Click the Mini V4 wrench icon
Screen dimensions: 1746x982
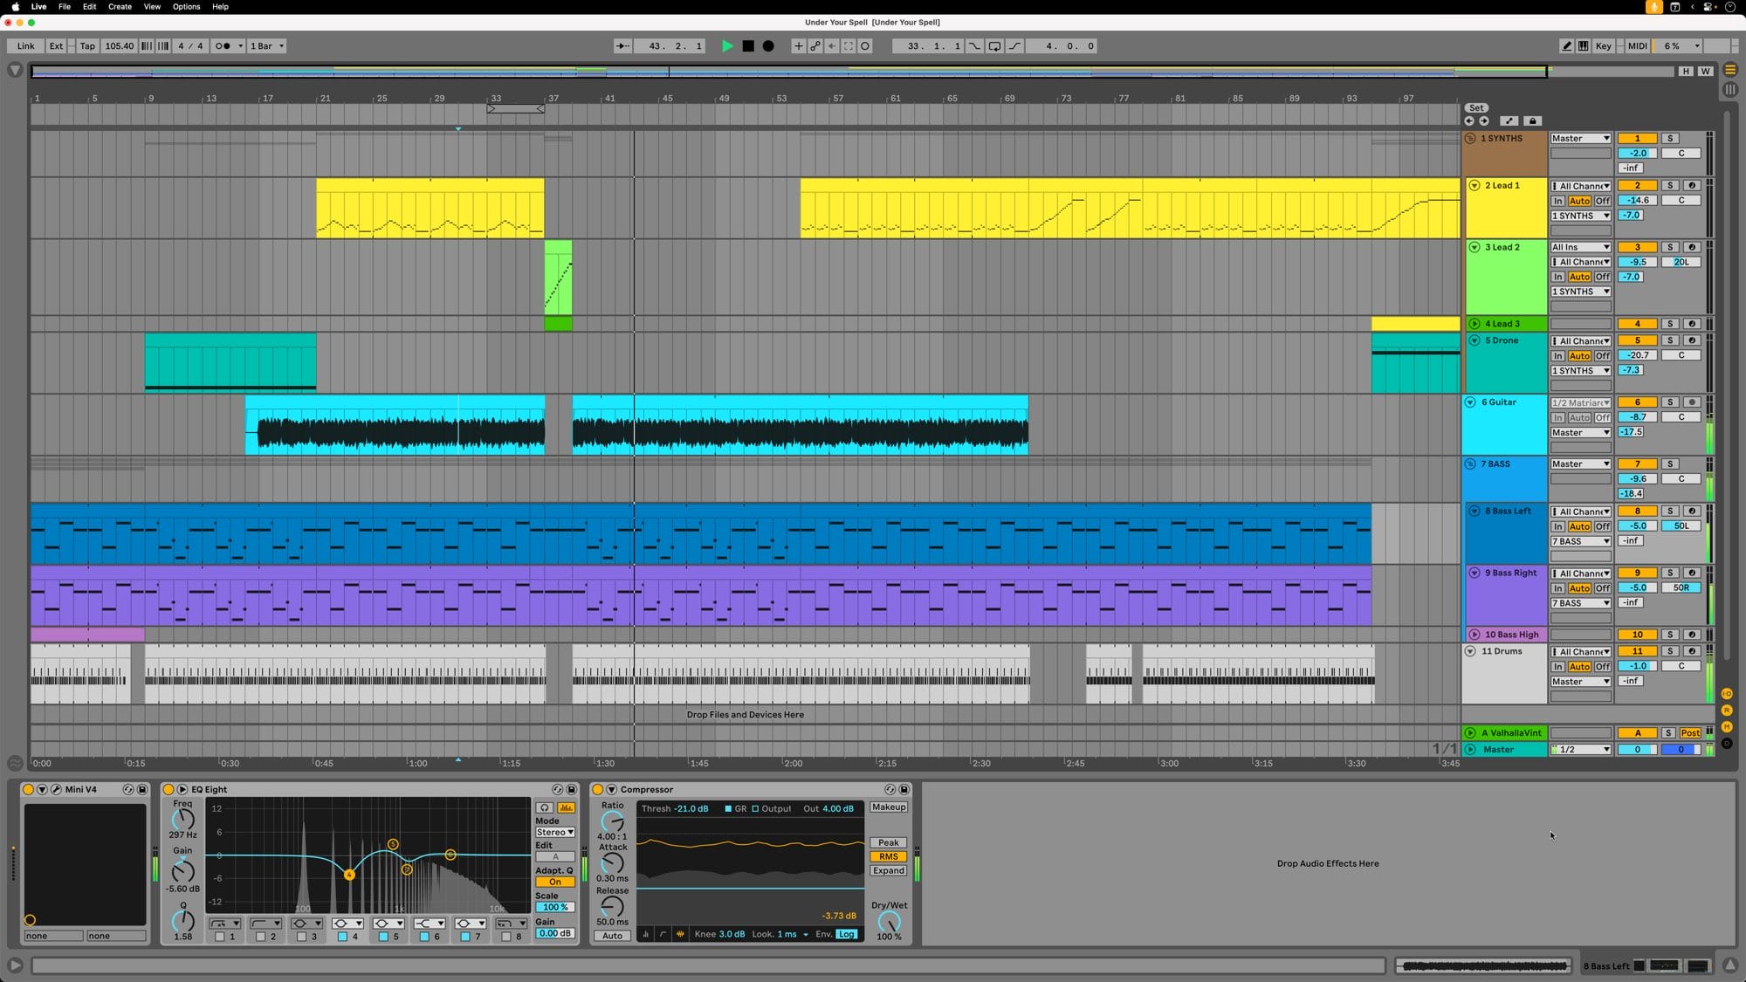pos(56,789)
